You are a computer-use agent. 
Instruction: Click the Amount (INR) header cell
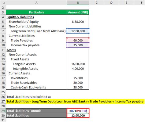[x=78, y=12]
